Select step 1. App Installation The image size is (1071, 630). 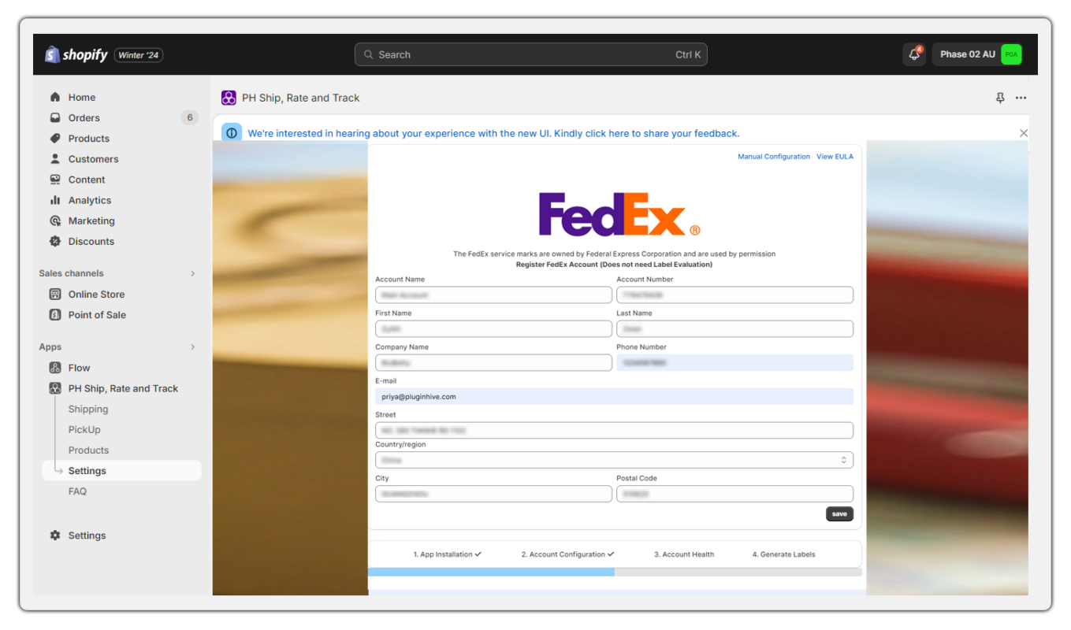(x=447, y=554)
